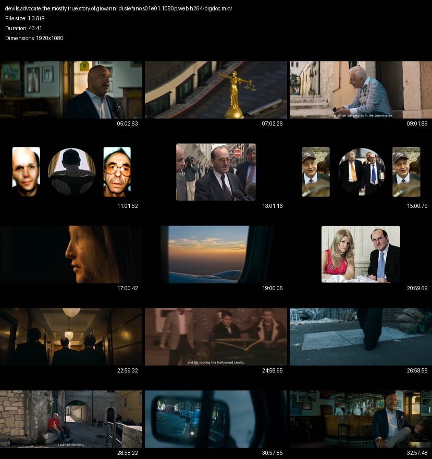Open the thumbnail of elderly man on steps

(x=361, y=90)
